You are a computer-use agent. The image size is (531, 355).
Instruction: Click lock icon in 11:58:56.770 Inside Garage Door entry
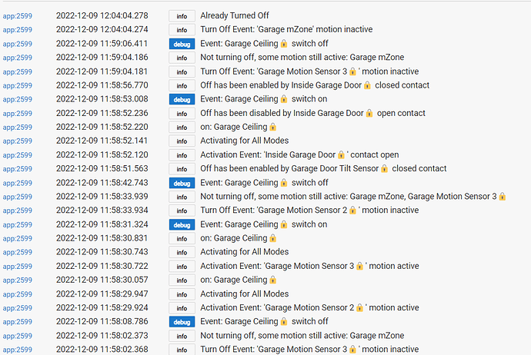pos(369,85)
